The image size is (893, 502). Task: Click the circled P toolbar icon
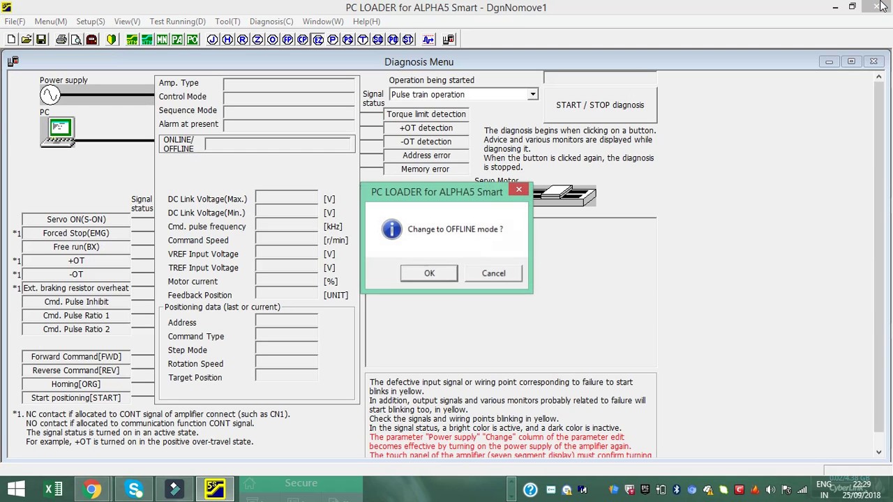(x=333, y=40)
